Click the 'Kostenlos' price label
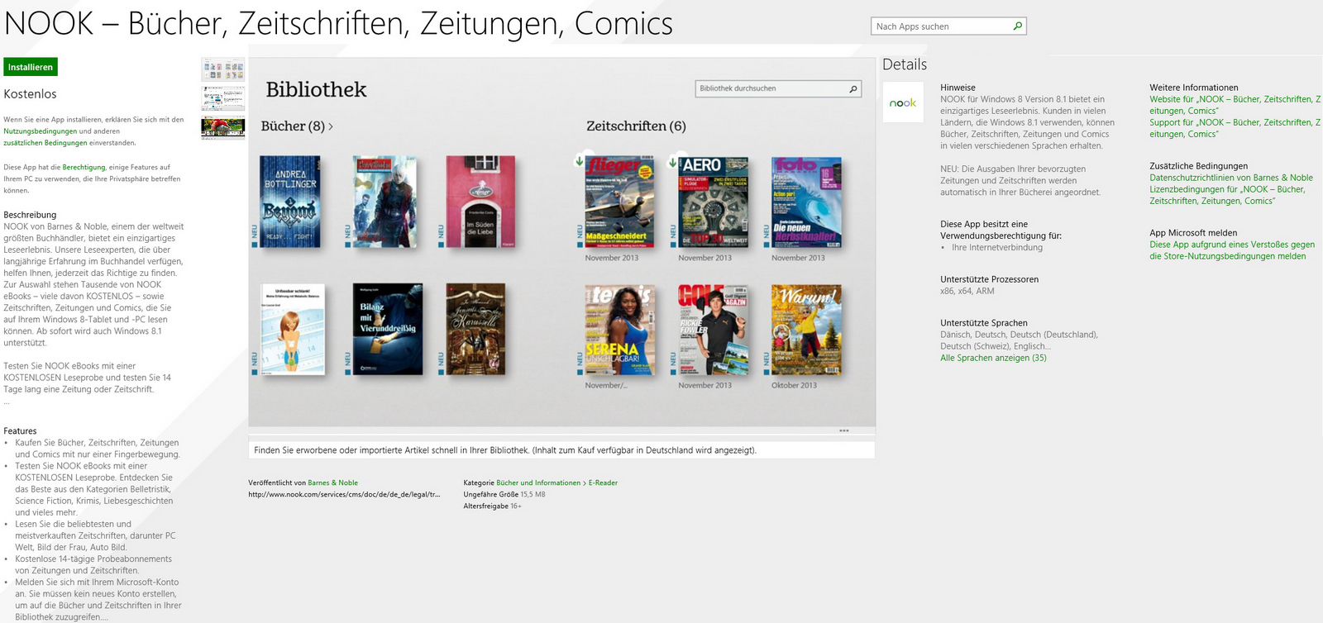Viewport: 1323px width, 623px height. coord(30,94)
